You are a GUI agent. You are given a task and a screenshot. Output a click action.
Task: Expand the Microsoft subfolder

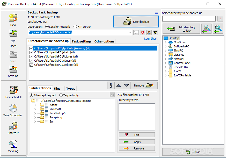(35, 109)
